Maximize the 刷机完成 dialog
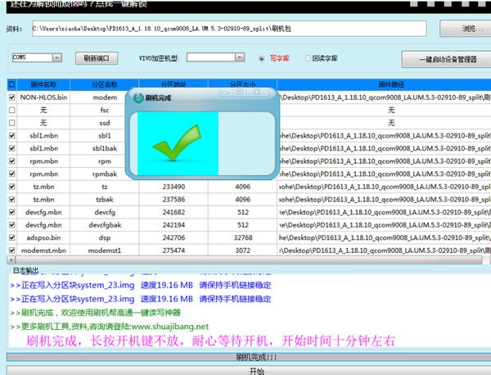 240,92
